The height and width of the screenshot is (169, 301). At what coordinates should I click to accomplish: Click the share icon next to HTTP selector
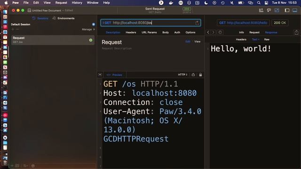[193, 75]
